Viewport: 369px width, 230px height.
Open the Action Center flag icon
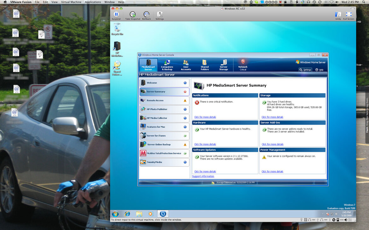click(327, 214)
